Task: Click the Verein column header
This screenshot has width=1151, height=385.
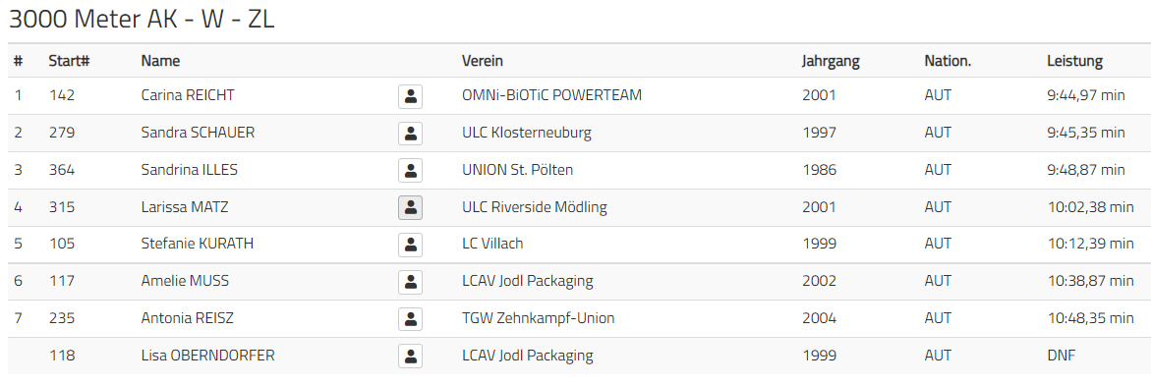Action: (x=483, y=61)
